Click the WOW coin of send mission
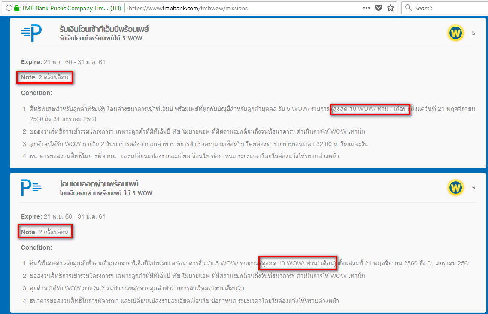Screen dimensions: 488x314 (x=455, y=188)
